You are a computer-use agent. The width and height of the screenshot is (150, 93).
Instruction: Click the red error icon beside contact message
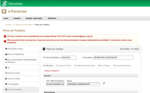click(5, 36)
